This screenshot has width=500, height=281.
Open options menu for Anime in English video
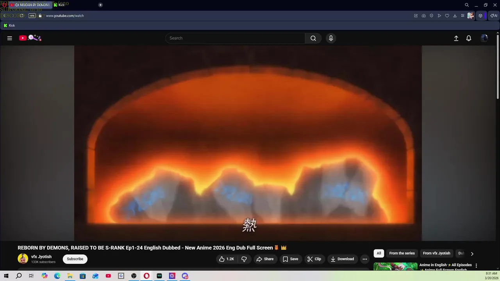click(x=476, y=266)
